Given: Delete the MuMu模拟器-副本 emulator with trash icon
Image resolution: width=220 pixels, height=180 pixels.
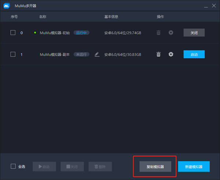Looking at the screenshot, I should (158, 54).
